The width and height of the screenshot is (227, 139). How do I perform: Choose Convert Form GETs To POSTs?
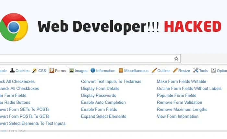[x=25, y=109]
